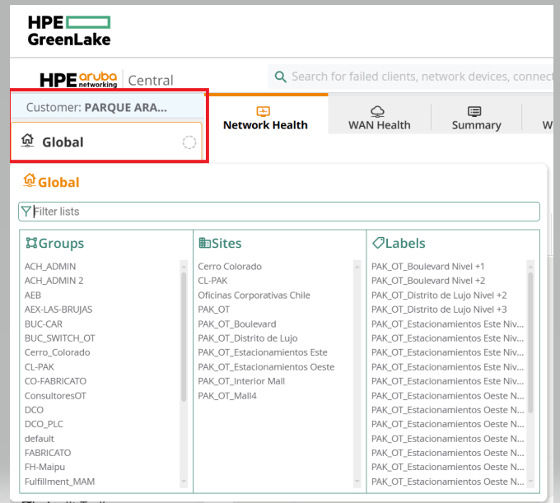Select group CO-FABRICATO
560x503 pixels.
pos(55,381)
